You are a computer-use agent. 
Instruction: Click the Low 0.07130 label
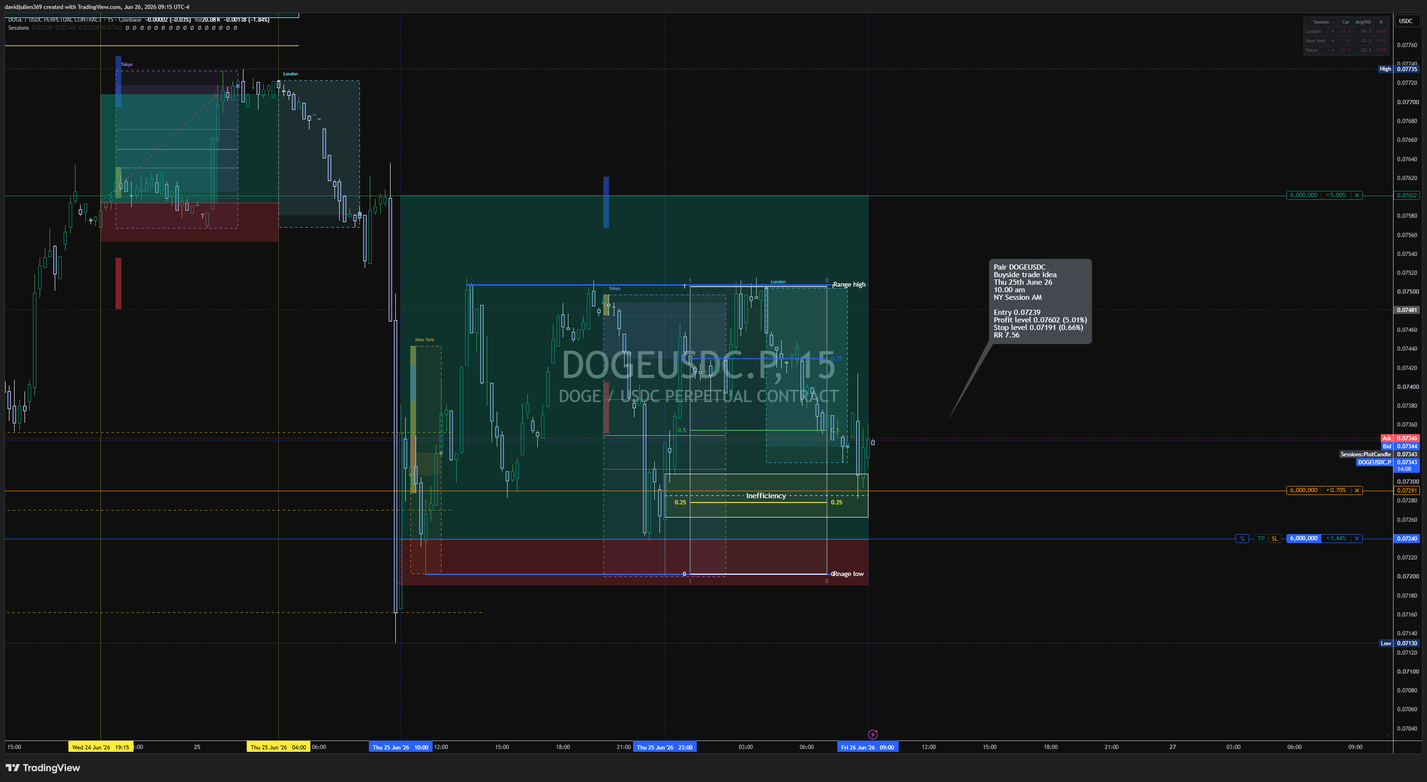pyautogui.click(x=1399, y=643)
